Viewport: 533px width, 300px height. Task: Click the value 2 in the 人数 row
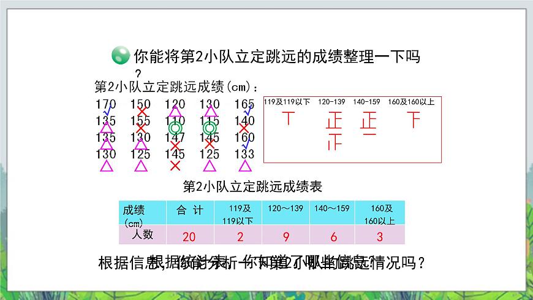coord(240,237)
